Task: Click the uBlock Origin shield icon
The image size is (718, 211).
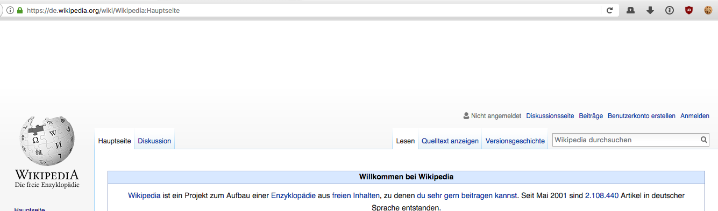Action: click(x=688, y=10)
